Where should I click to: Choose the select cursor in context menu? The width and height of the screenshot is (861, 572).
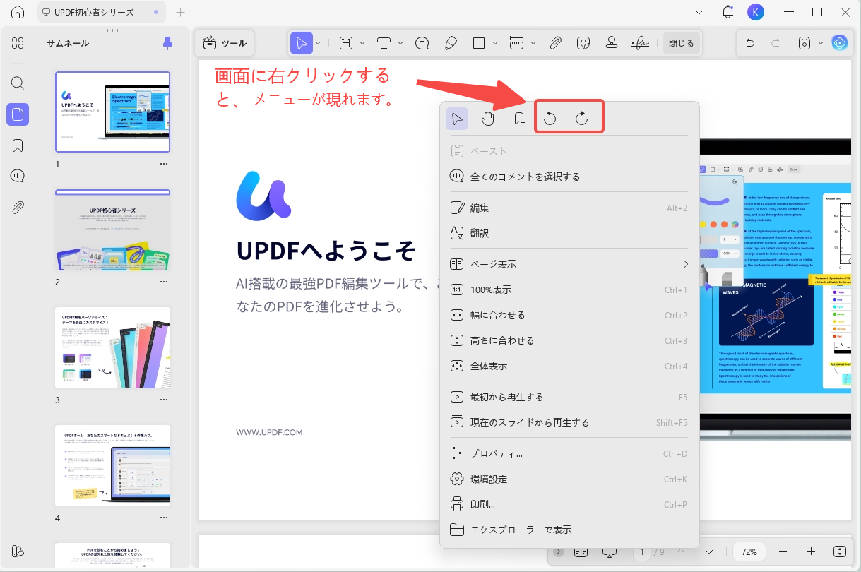(457, 118)
